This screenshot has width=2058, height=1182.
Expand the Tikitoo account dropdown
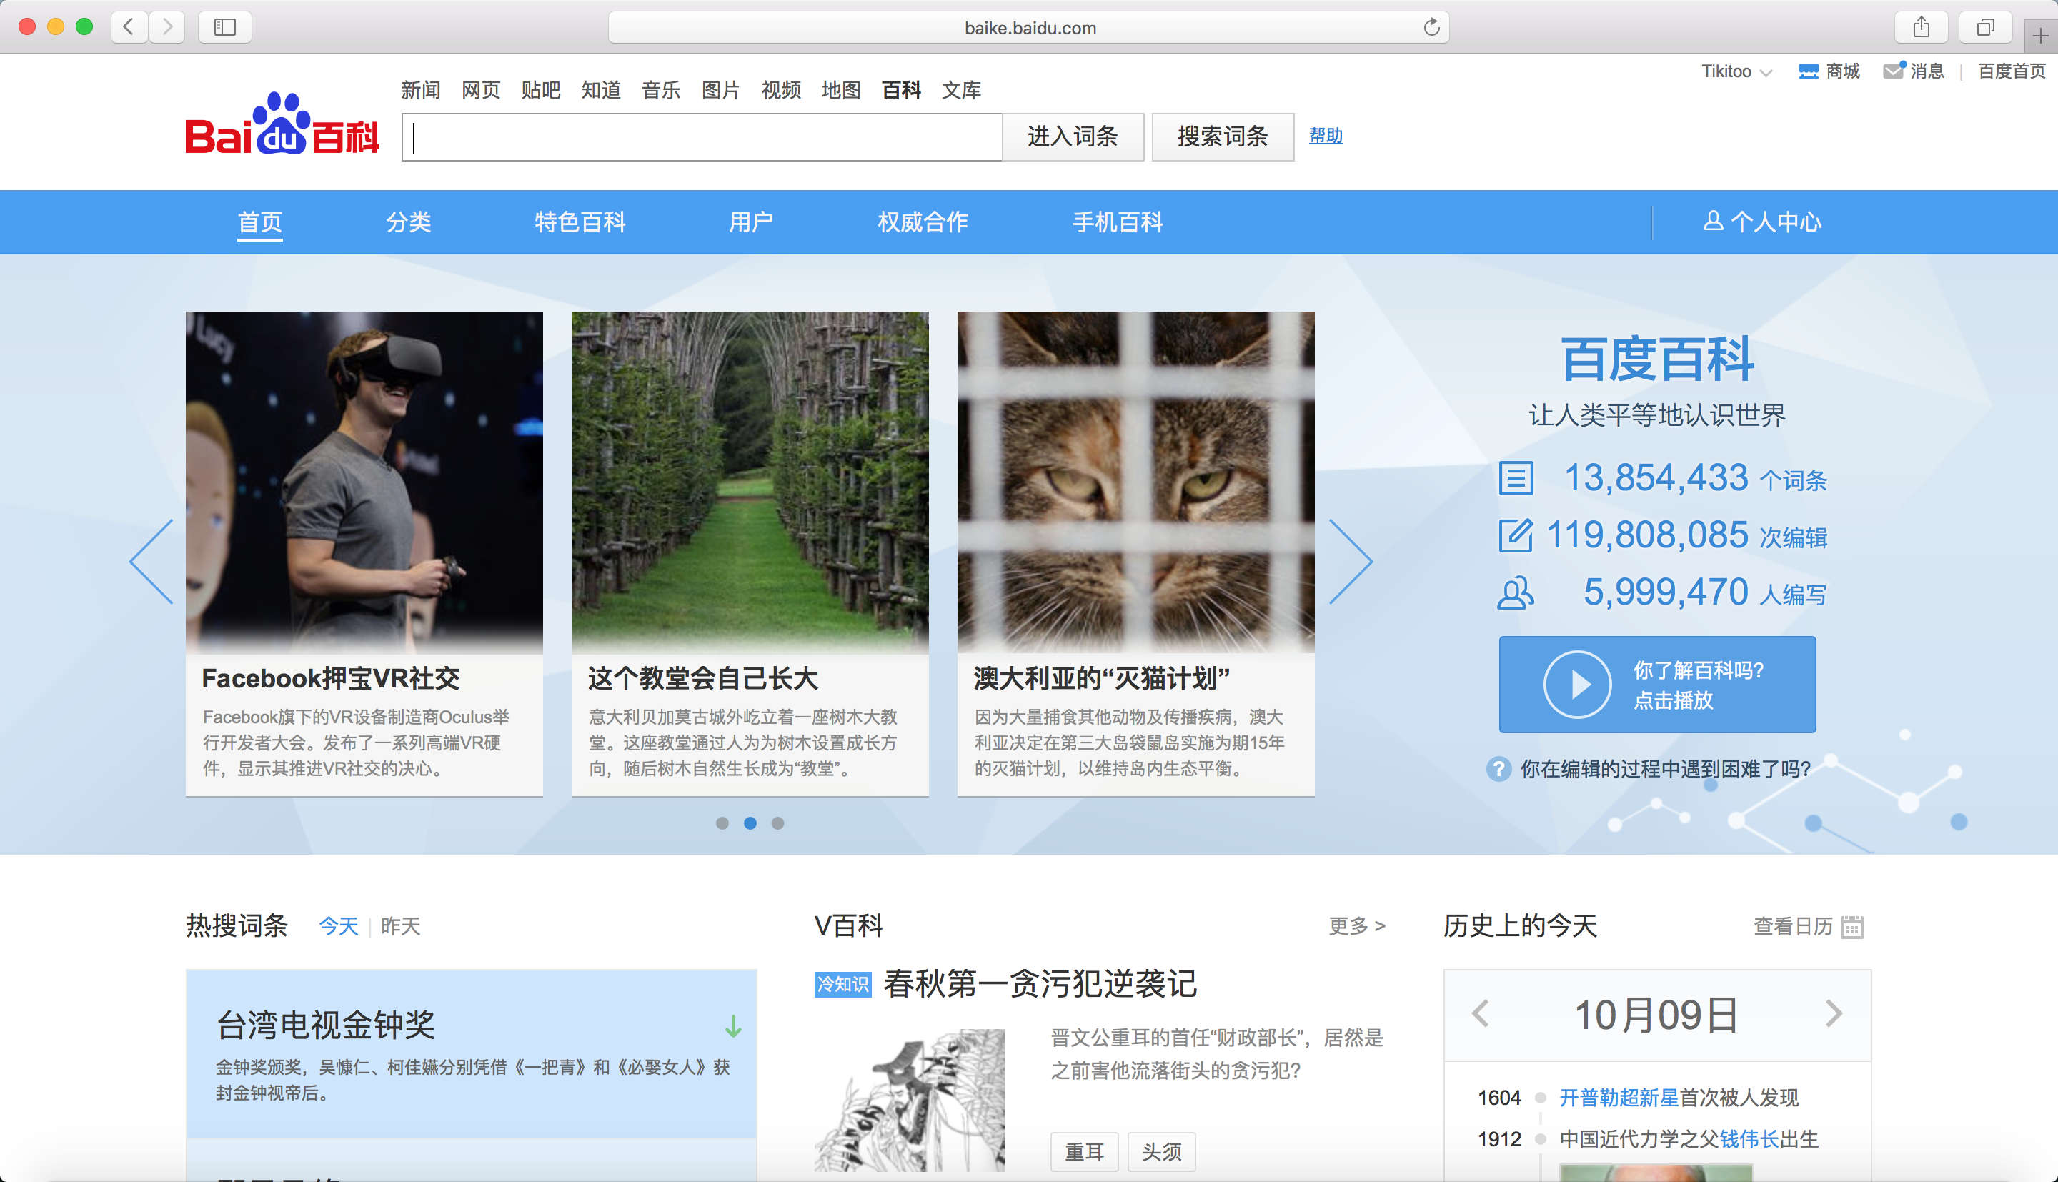point(1736,71)
